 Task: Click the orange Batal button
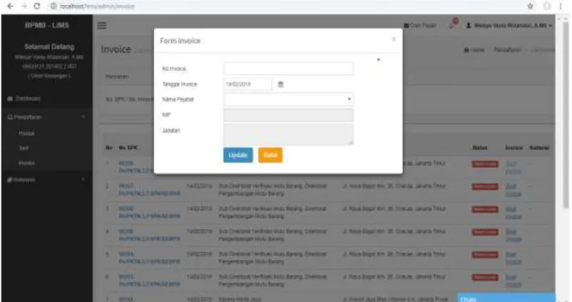(270, 155)
